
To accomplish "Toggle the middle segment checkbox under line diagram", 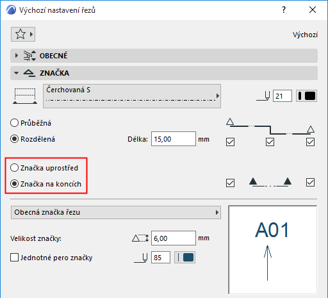I will tap(270, 142).
